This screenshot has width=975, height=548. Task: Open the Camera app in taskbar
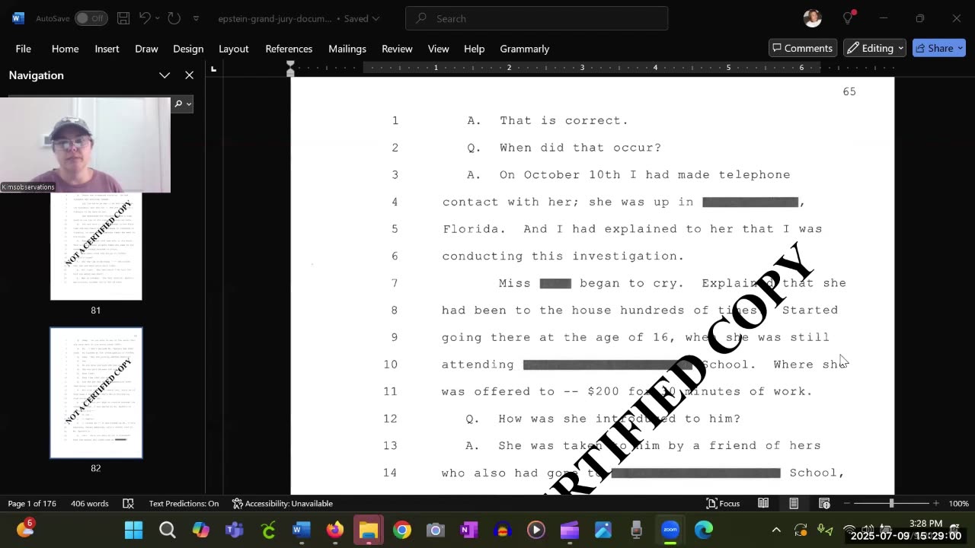[435, 530]
